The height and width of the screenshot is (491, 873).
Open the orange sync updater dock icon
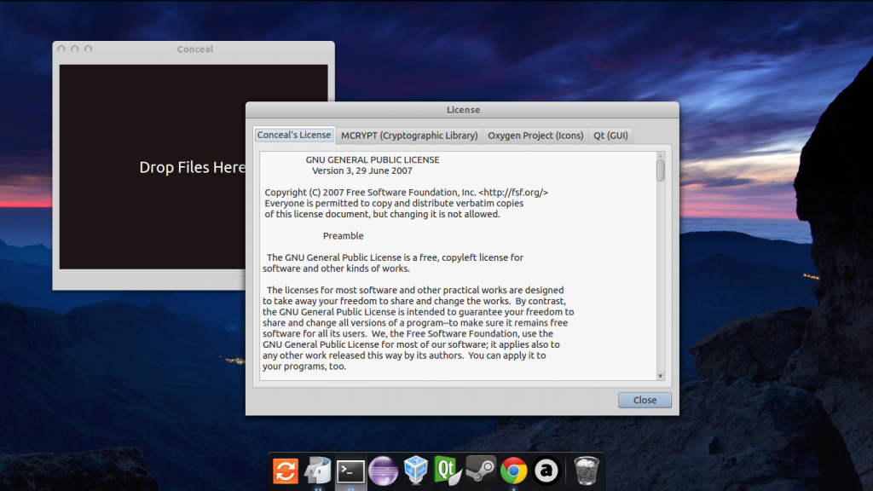(286, 470)
